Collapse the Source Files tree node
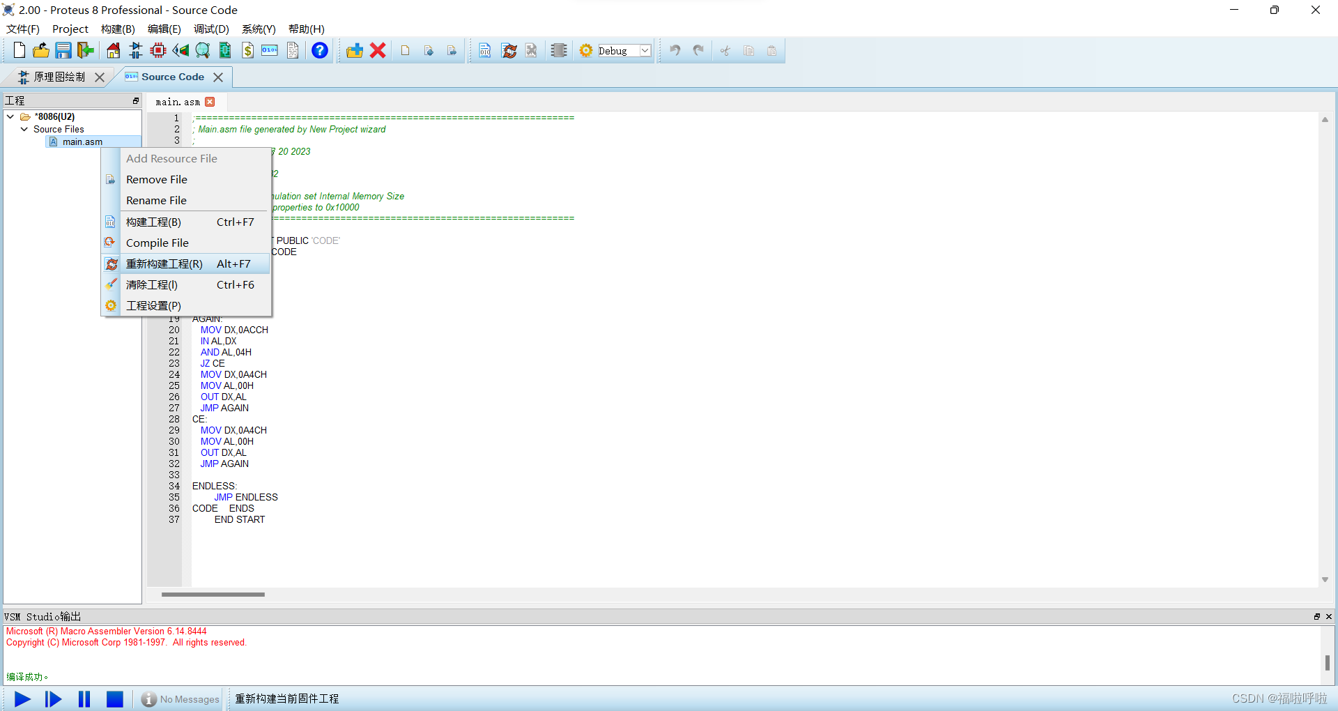The height and width of the screenshot is (711, 1338). pos(24,129)
